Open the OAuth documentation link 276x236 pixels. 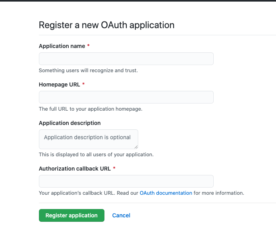[166, 193]
